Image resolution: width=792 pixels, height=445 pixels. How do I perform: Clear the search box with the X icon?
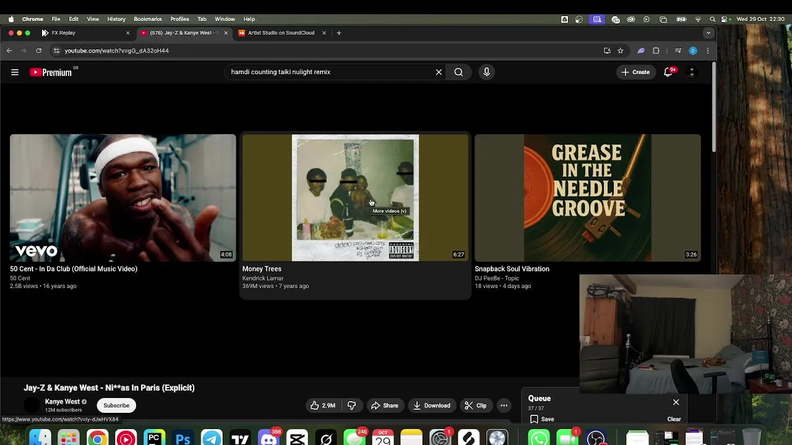click(x=439, y=72)
